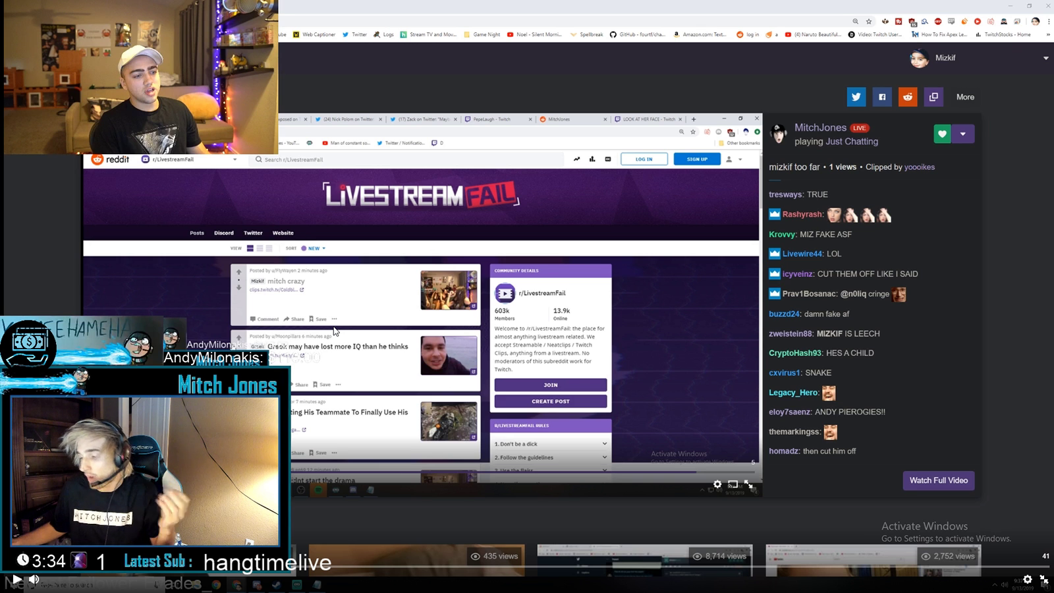
Task: Expand rule '1. Don't be a dick'
Action: (x=551, y=444)
